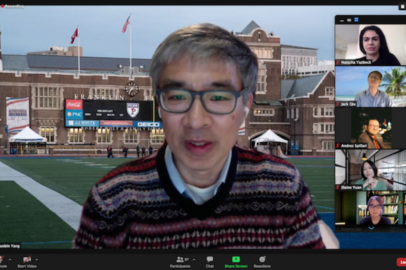Select Natacha Yazbeck's video thumbnail
This screenshot has height=270, width=406.
point(371,45)
